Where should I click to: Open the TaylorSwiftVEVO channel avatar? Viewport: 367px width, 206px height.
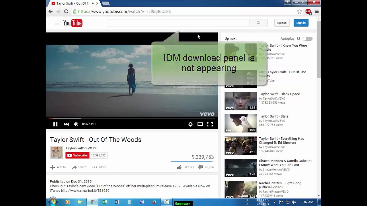pos(56,153)
